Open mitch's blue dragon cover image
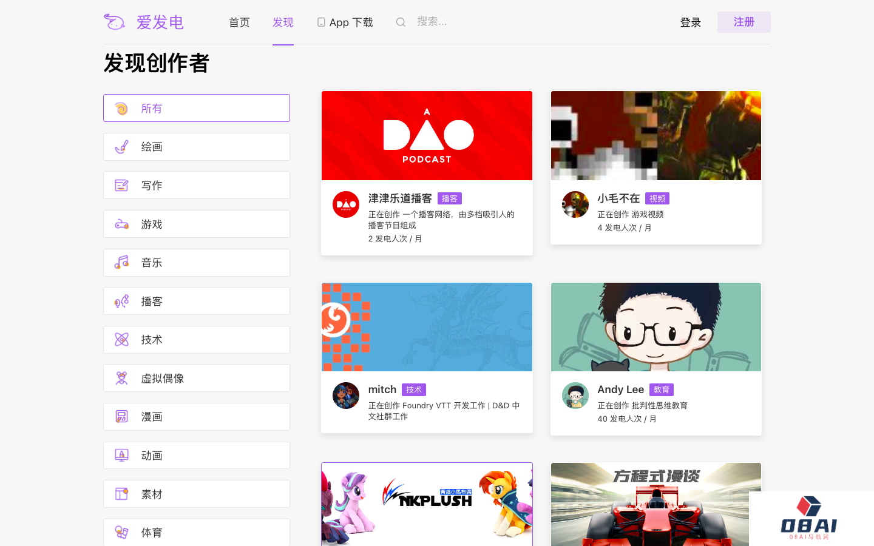Viewport: 874px width, 546px height. click(427, 327)
